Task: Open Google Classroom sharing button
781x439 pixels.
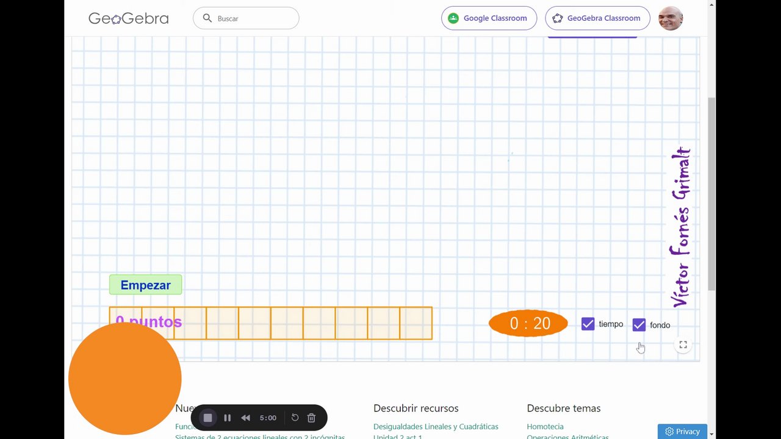Action: (x=489, y=18)
